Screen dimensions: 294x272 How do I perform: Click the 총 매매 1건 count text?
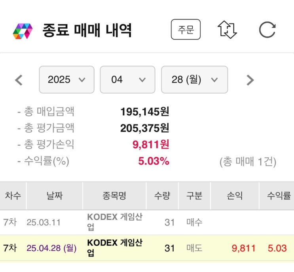(248, 162)
